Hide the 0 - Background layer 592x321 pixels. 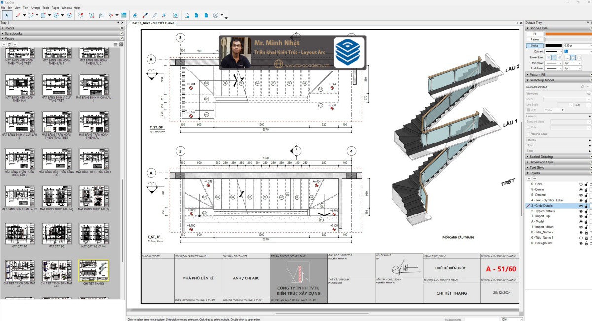coord(581,243)
